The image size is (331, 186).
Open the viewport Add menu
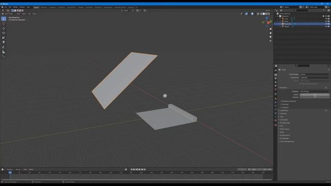[x=29, y=14]
